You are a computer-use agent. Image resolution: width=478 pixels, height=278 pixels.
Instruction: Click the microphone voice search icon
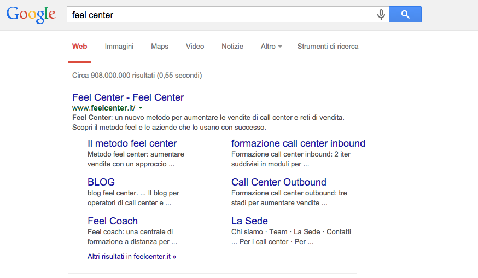[x=381, y=14]
